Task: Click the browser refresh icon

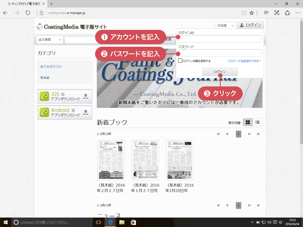Action: point(28,13)
